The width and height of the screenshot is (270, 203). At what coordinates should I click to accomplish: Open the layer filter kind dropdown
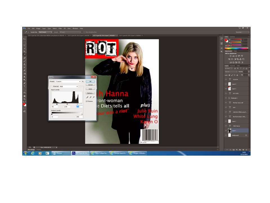(229, 68)
